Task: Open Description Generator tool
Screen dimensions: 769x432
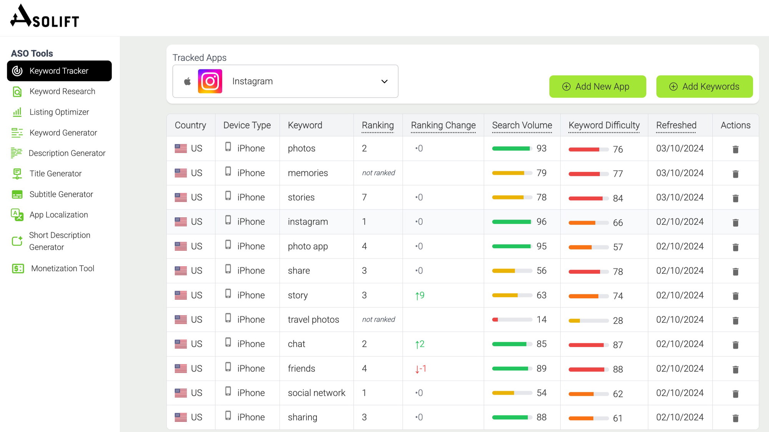Action: coord(67,153)
